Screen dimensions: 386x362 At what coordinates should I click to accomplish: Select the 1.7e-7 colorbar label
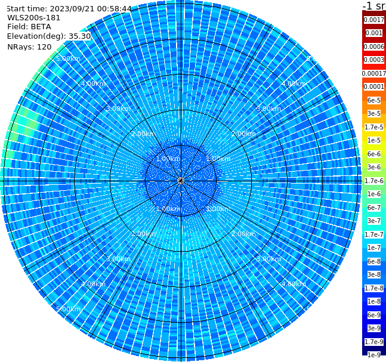tap(374, 234)
